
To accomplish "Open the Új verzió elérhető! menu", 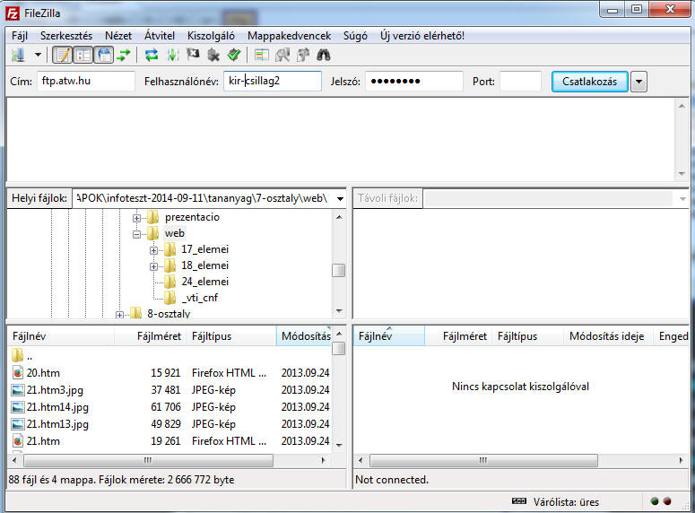I will (x=422, y=36).
